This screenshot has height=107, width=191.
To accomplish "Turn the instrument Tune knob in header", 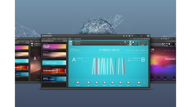I will pyautogui.click(x=133, y=42).
